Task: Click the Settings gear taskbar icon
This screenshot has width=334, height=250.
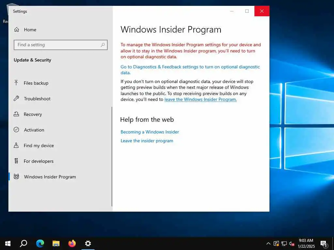Action: (88, 243)
